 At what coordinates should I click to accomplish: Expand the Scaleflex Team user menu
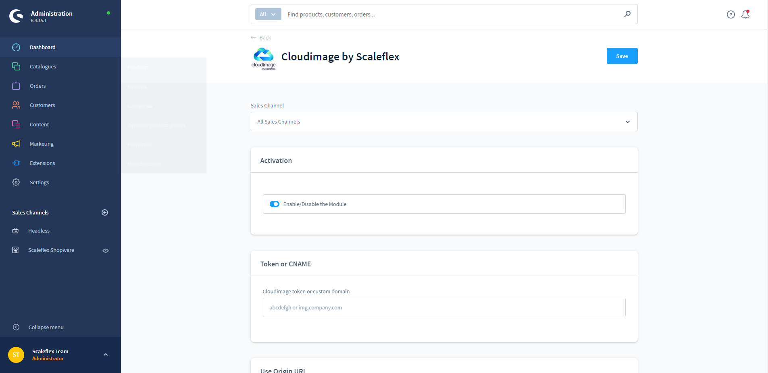(106, 354)
